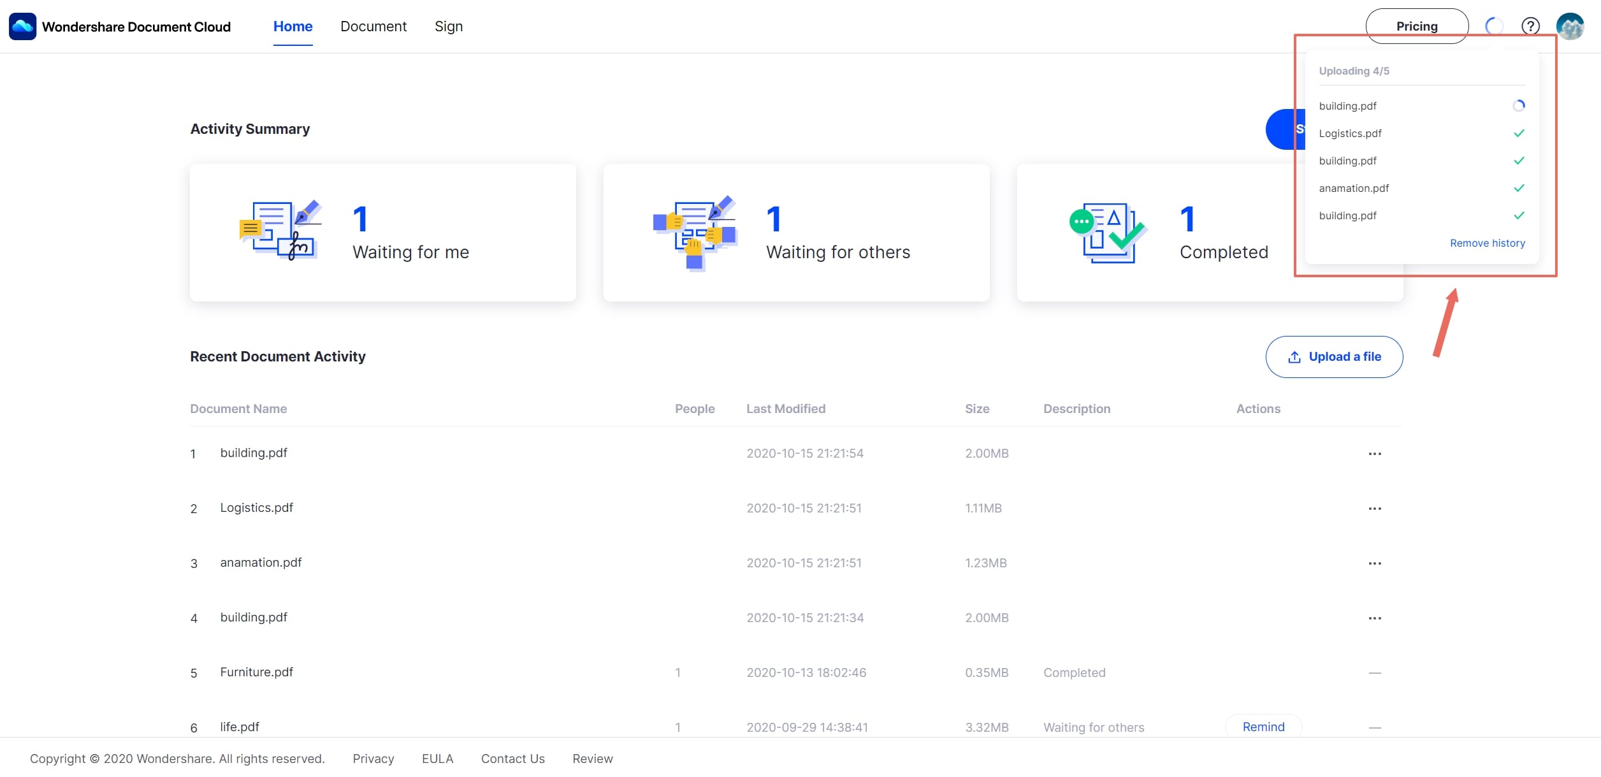Click the Remove history link
This screenshot has height=777, width=1601.
click(x=1487, y=243)
